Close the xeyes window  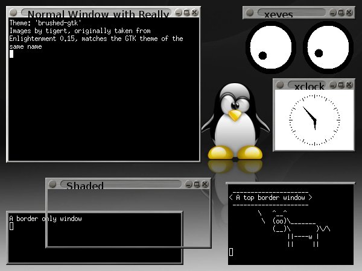pos(349,13)
